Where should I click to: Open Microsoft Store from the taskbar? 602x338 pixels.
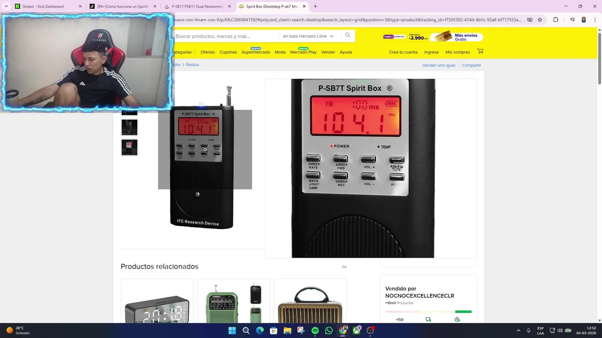273,330
